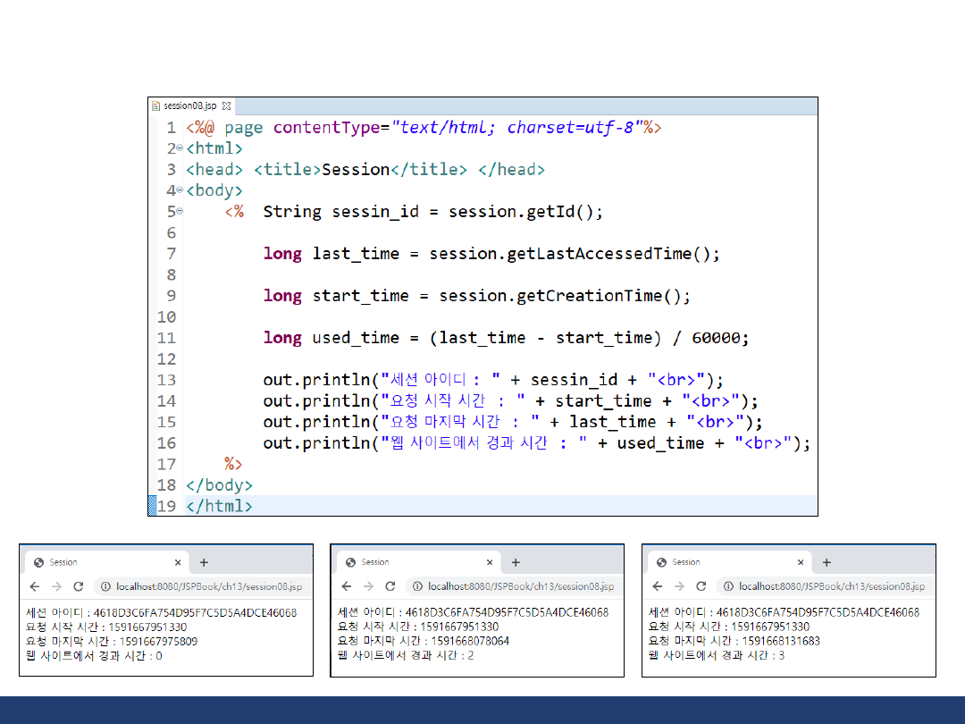Collapse the scriptlet fold marker on line 5
965x724 pixels.
(180, 212)
